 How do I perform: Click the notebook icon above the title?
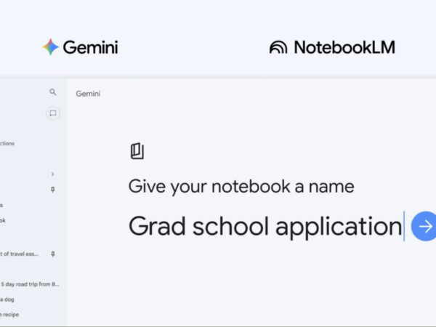point(137,150)
